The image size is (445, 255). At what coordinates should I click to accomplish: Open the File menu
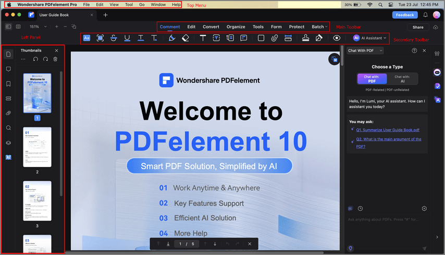click(86, 5)
